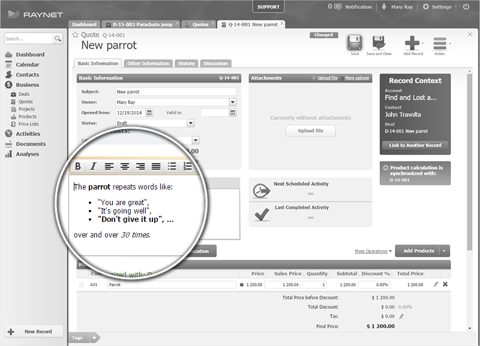Toggle bold formatting in the editor
Image resolution: width=480 pixels, height=346 pixels.
pos(78,166)
